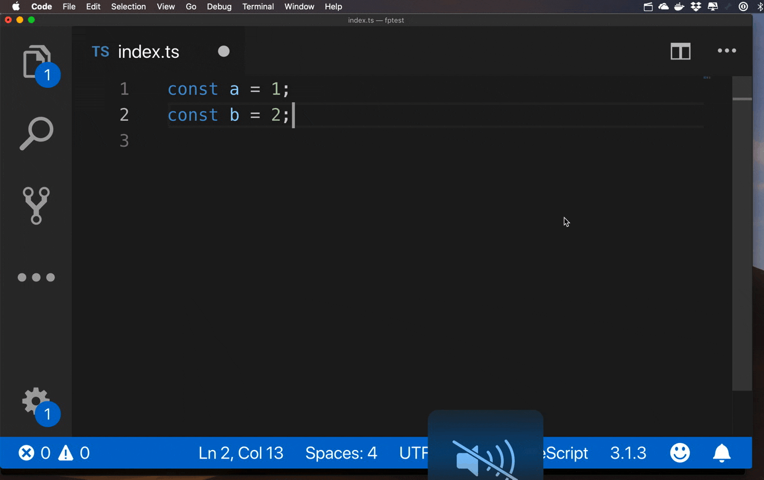Image resolution: width=764 pixels, height=480 pixels.
Task: Open the Source Control view
Action: [36, 206]
